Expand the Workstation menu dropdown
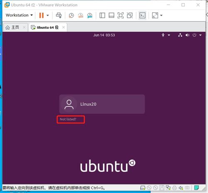 [x=19, y=15]
